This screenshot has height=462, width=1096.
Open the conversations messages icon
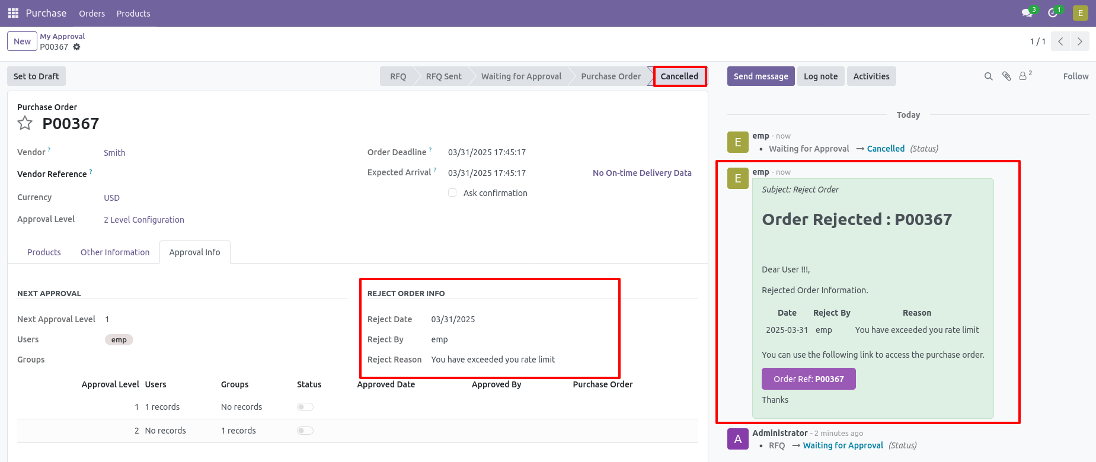point(1027,13)
